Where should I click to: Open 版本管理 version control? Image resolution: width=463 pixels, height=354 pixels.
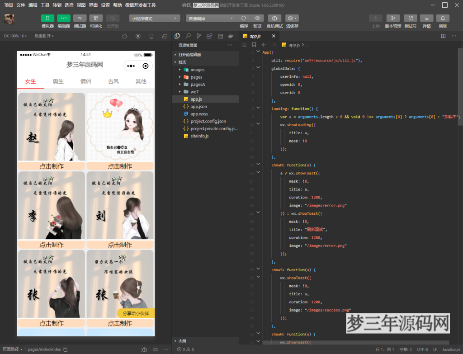point(392,18)
